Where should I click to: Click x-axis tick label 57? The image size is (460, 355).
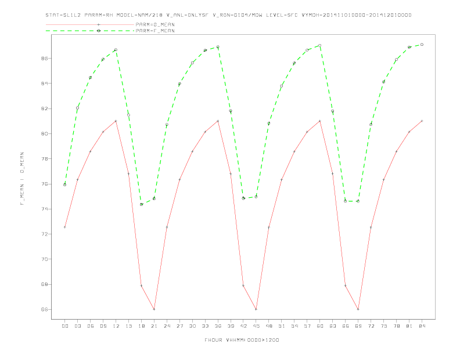coord(307,326)
